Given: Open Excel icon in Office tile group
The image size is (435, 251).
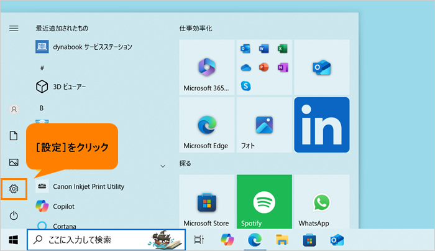Looking at the screenshot, I should pos(282,49).
